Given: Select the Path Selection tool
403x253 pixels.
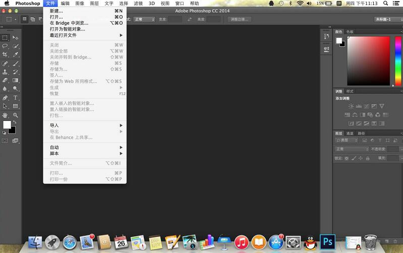Looking at the screenshot, I should 5,106.
